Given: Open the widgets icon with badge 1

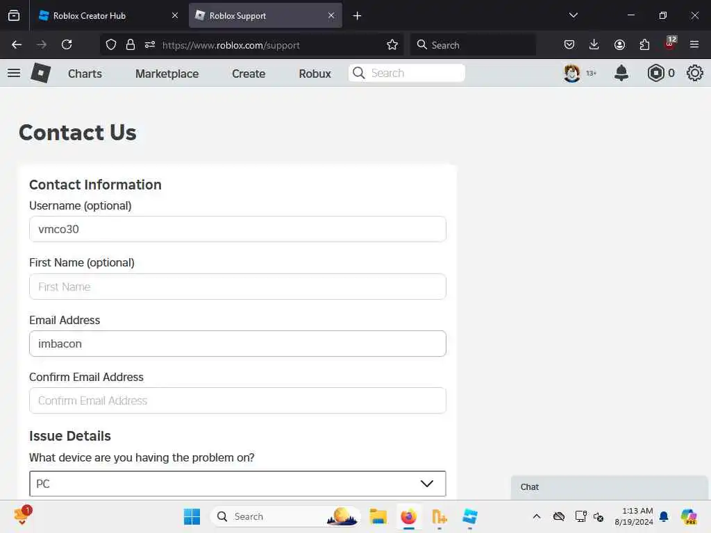Looking at the screenshot, I should pyautogui.click(x=22, y=516).
